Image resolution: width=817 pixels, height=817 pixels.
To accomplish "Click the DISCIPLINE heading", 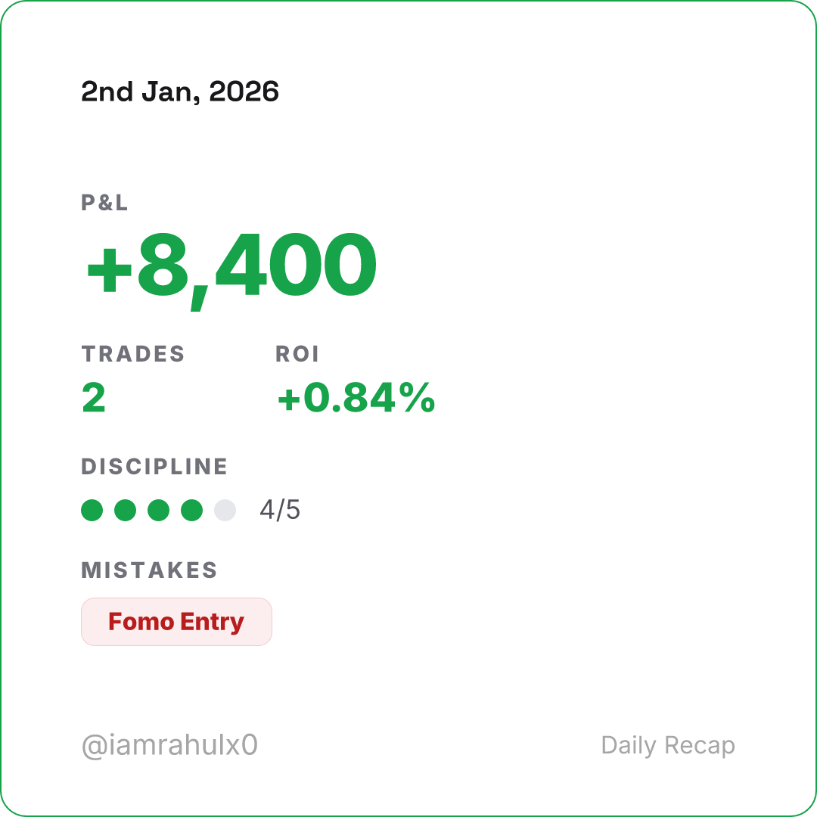I will point(154,467).
